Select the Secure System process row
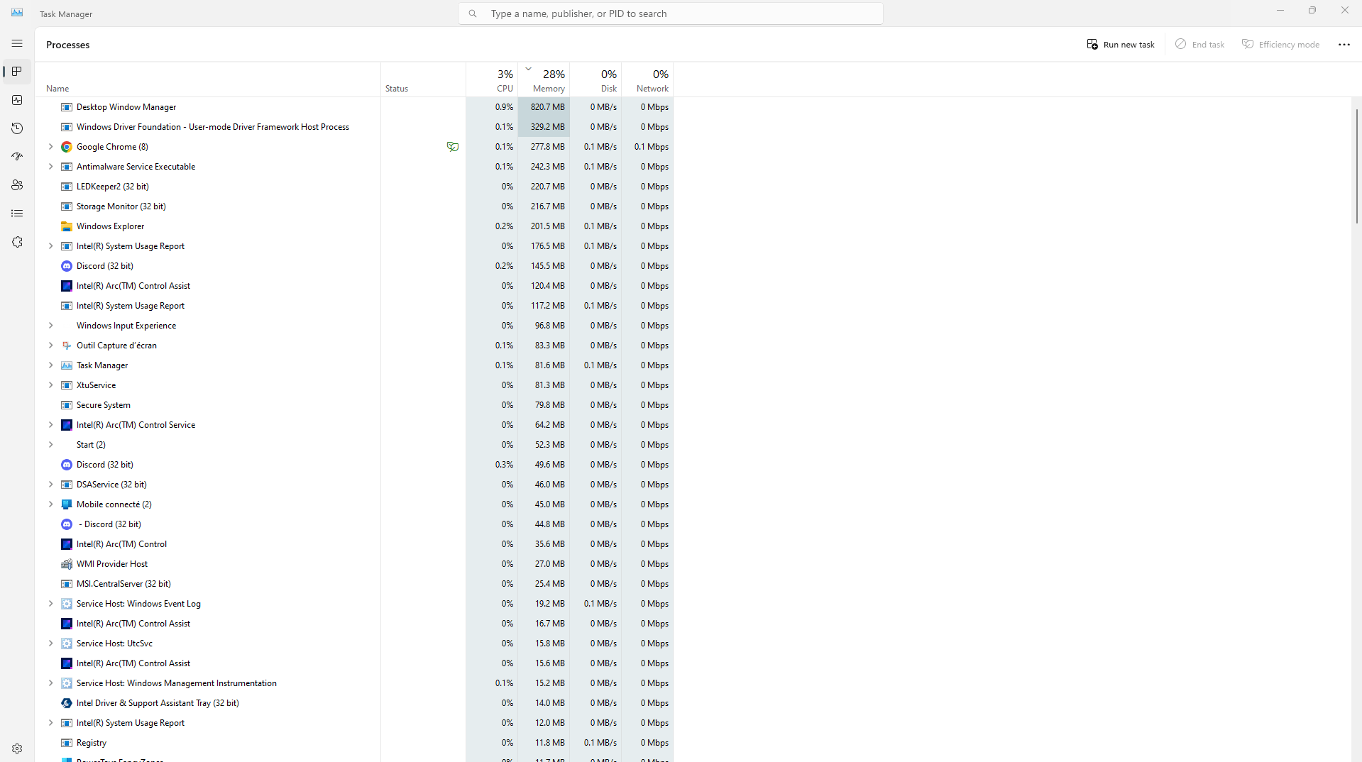The width and height of the screenshot is (1362, 762). pyautogui.click(x=354, y=405)
